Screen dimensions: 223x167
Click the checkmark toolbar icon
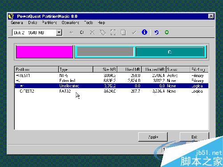coord(134,33)
